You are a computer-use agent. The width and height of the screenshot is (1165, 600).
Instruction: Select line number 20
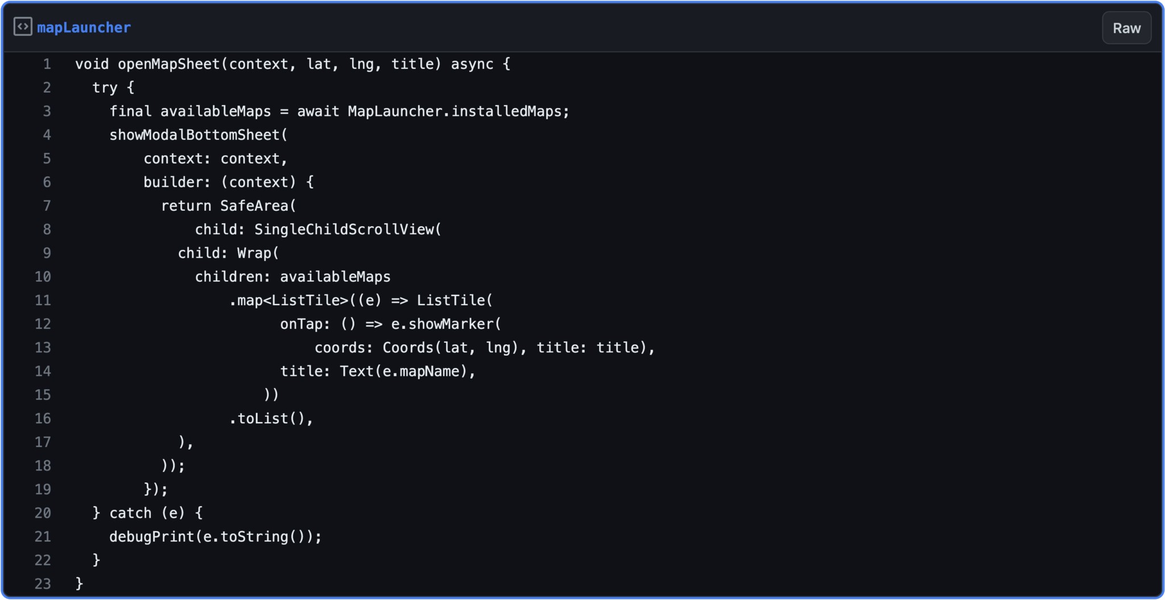click(x=43, y=513)
